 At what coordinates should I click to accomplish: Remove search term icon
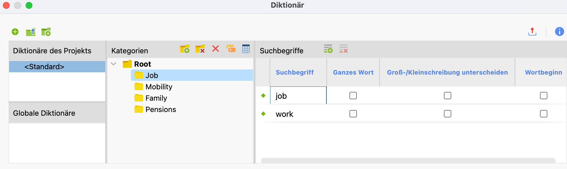tap(343, 49)
